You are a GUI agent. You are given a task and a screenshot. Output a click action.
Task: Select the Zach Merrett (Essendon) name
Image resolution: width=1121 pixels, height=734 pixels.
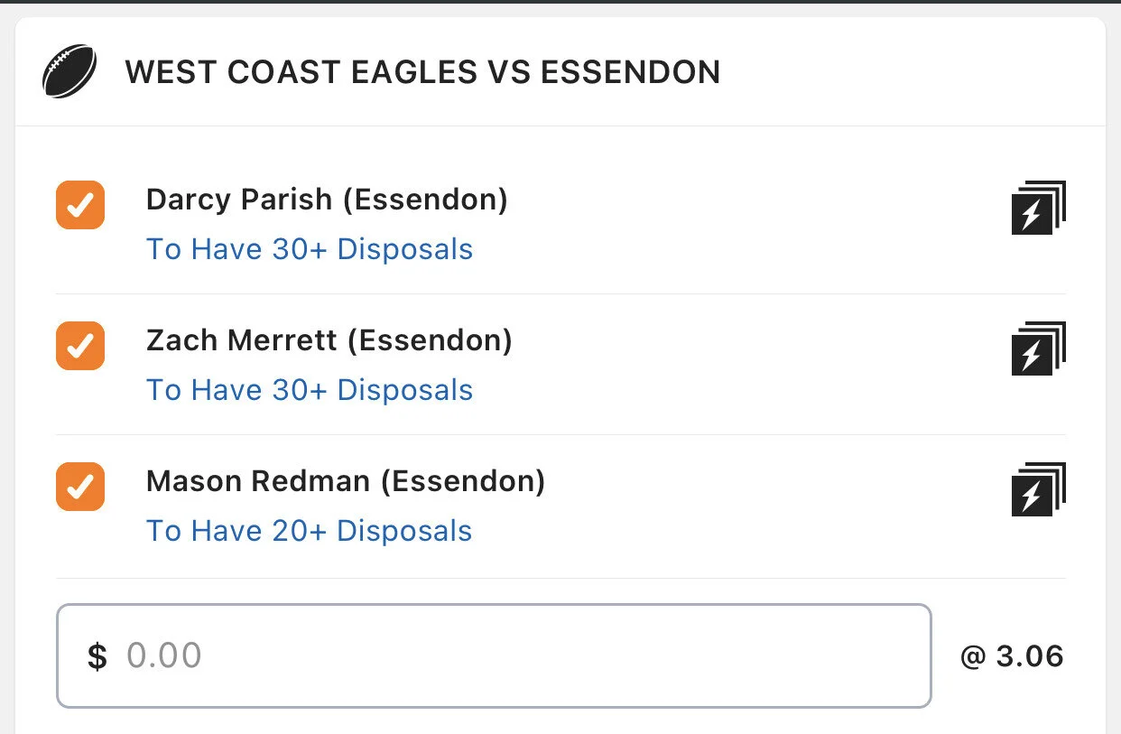[329, 340]
